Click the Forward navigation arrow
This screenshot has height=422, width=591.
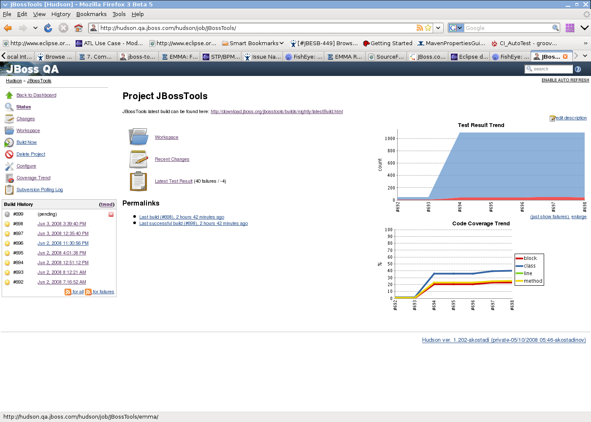(23, 28)
